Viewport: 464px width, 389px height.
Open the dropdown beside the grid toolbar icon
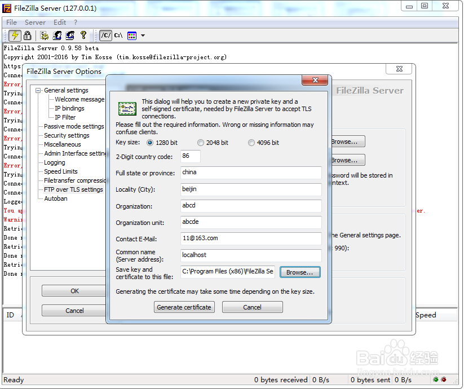coord(143,35)
